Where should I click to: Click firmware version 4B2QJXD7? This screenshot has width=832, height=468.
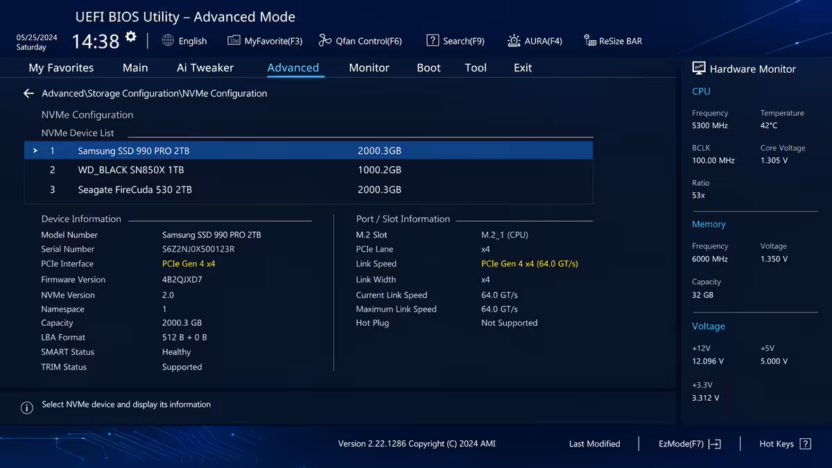182,279
